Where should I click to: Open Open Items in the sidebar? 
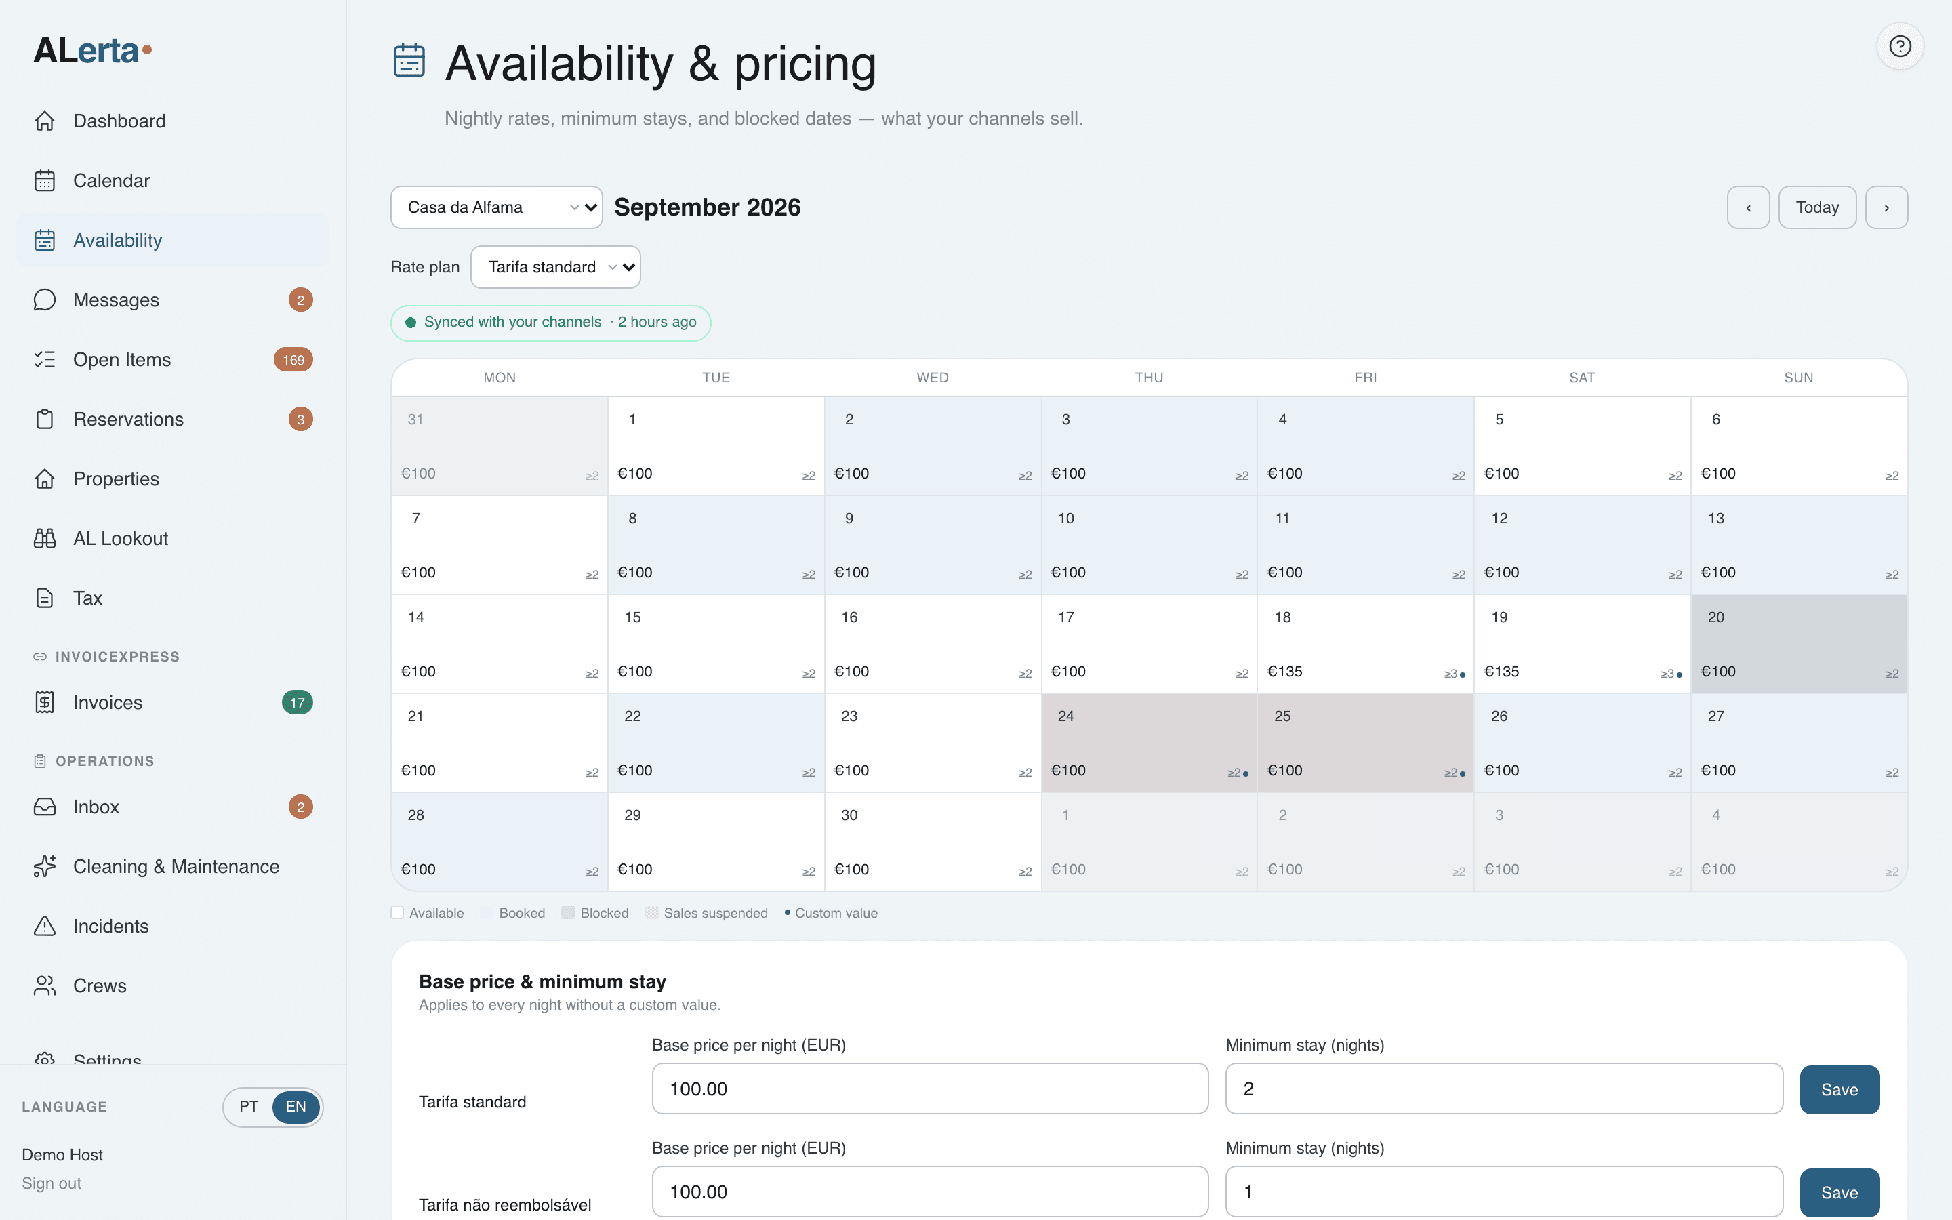tap(173, 360)
